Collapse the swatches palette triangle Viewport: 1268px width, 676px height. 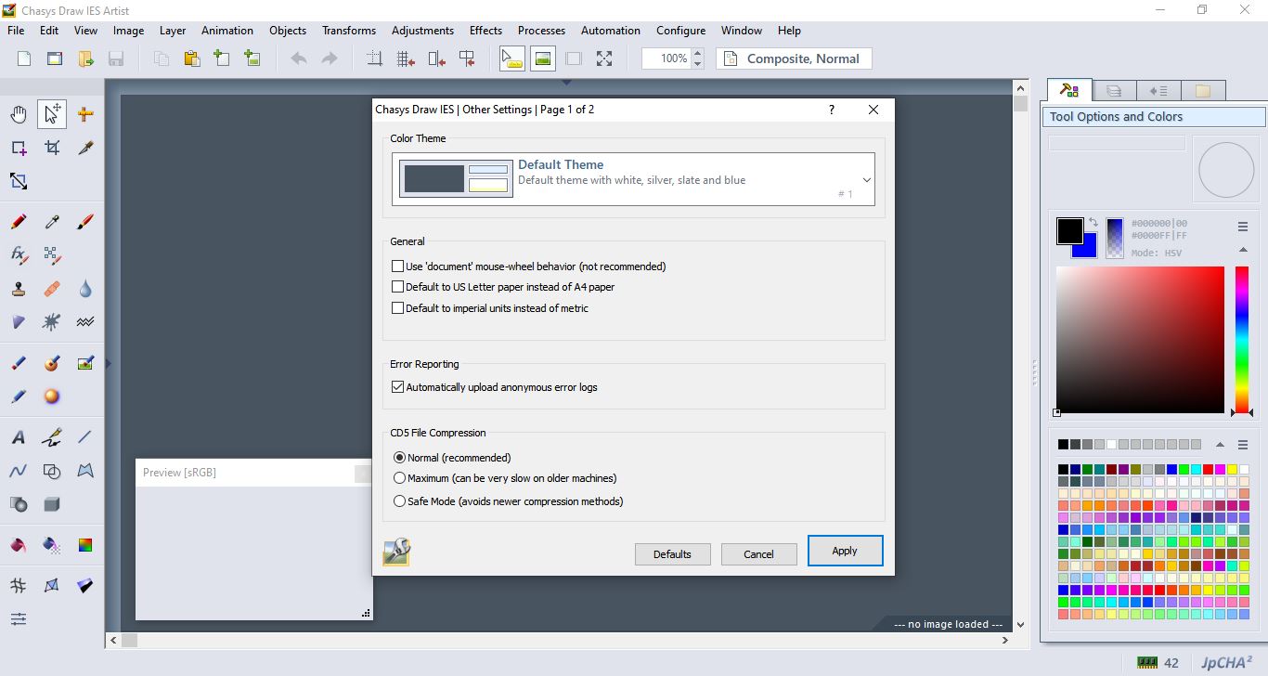click(1220, 445)
